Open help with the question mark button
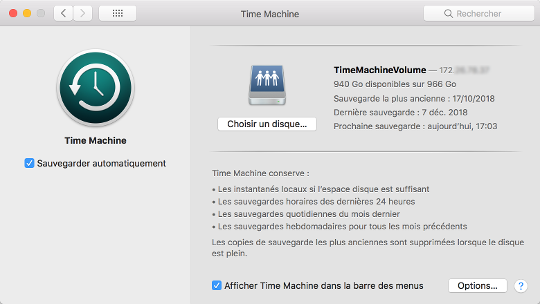 point(522,285)
